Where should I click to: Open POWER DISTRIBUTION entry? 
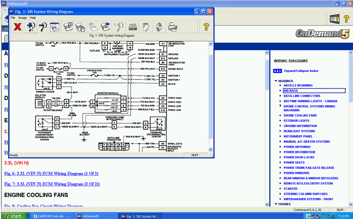(299, 152)
